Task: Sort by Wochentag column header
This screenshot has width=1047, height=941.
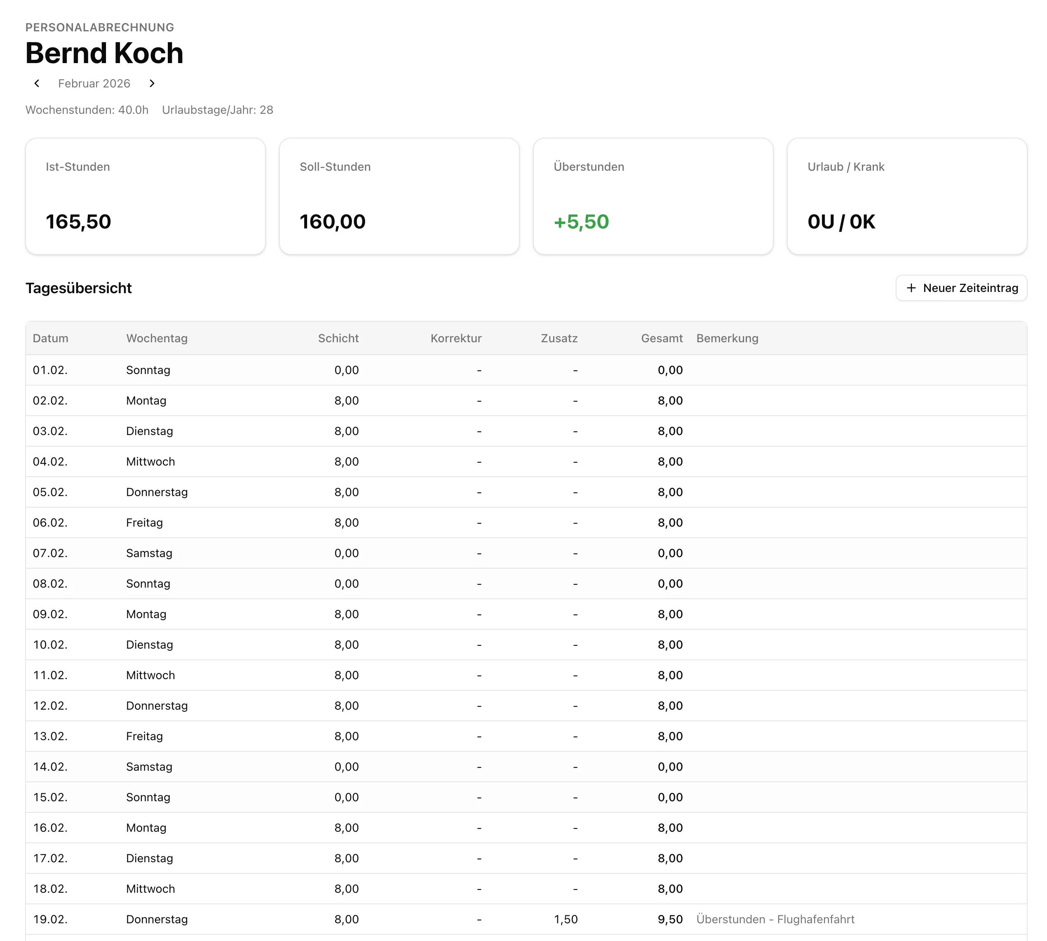Action: pos(157,338)
